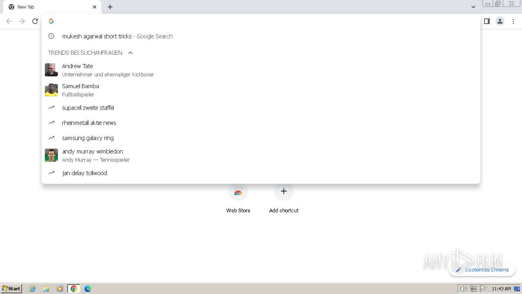
Task: Click the Web Store label
Action: click(x=238, y=210)
